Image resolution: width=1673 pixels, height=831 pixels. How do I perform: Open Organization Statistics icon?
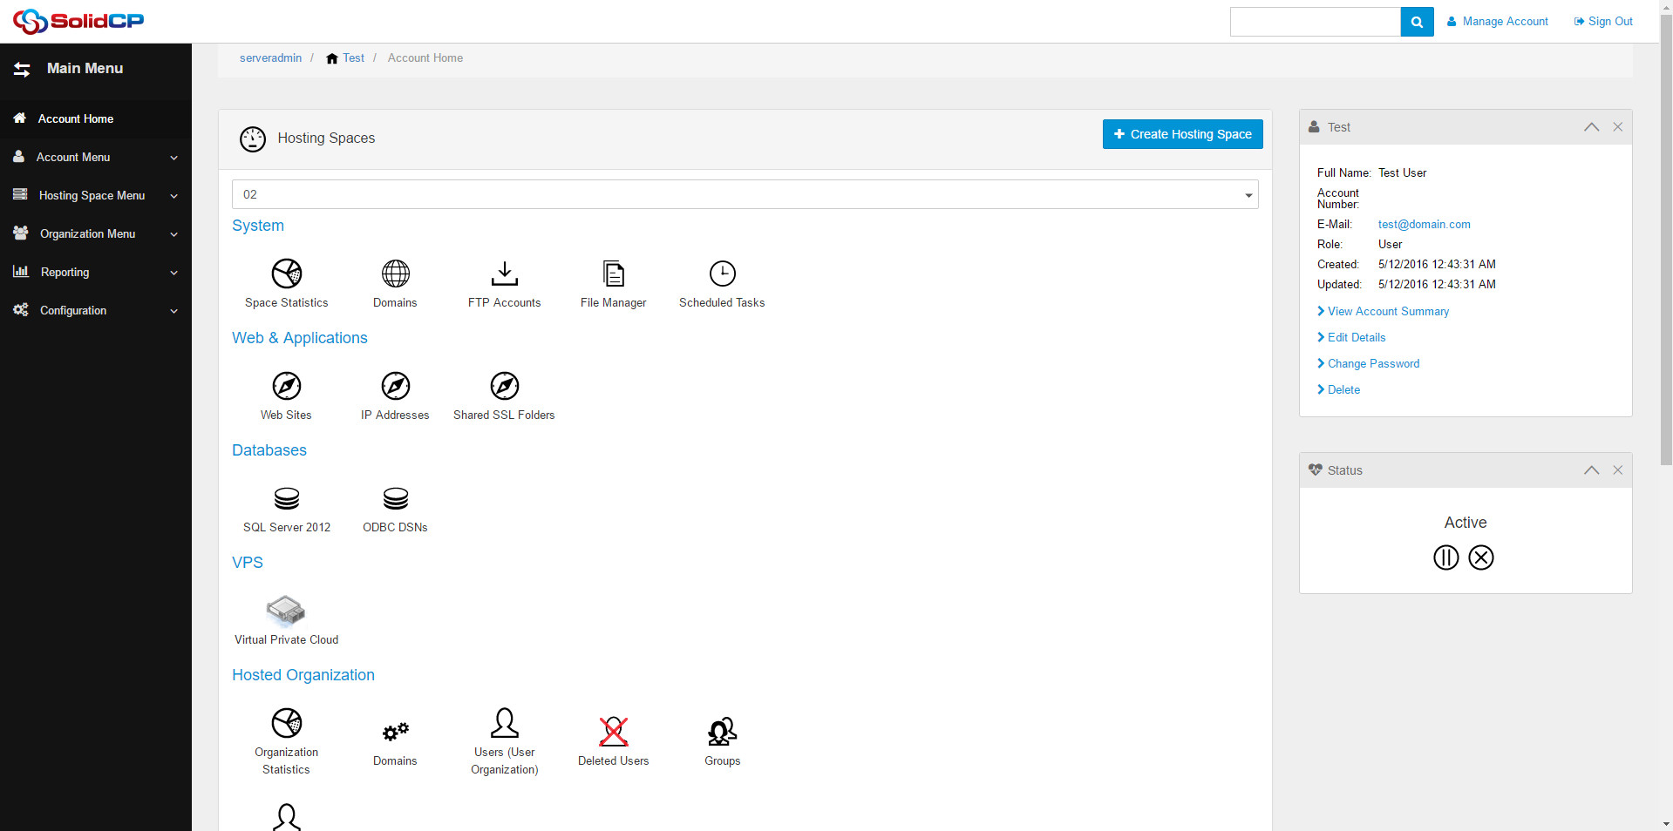coord(286,723)
